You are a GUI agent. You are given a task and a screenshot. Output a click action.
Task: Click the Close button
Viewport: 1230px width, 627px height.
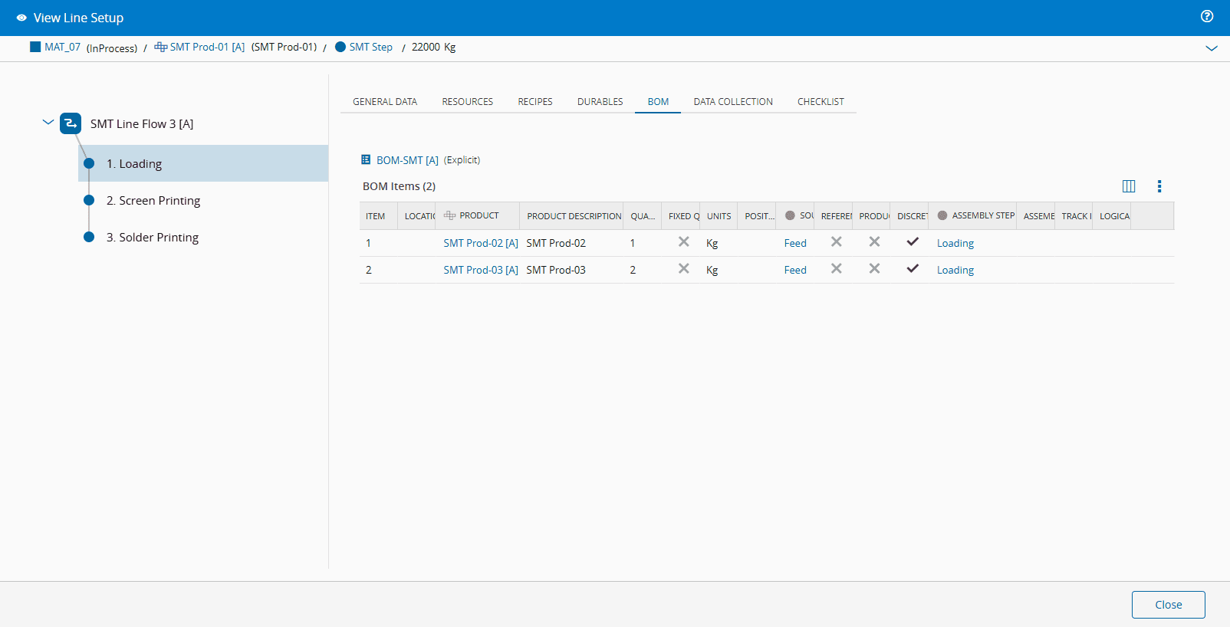(1168, 605)
